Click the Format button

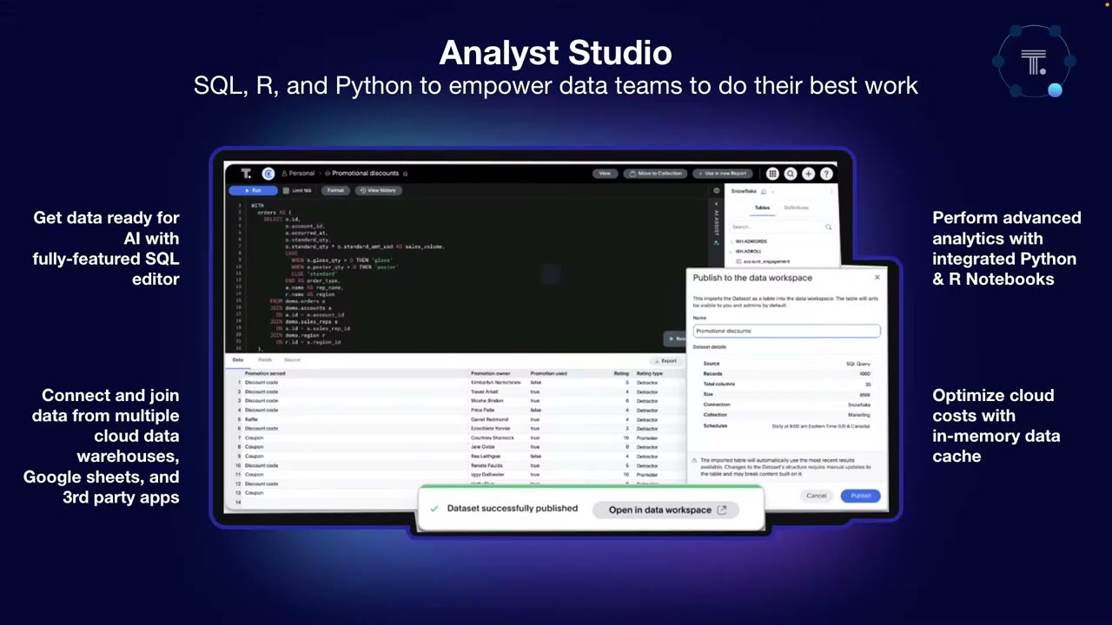[335, 190]
